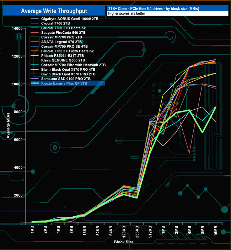Image resolution: width=231 pixels, height=250 pixels.
Task: Click the 256KB x-axis label
Action: [x=137, y=232]
